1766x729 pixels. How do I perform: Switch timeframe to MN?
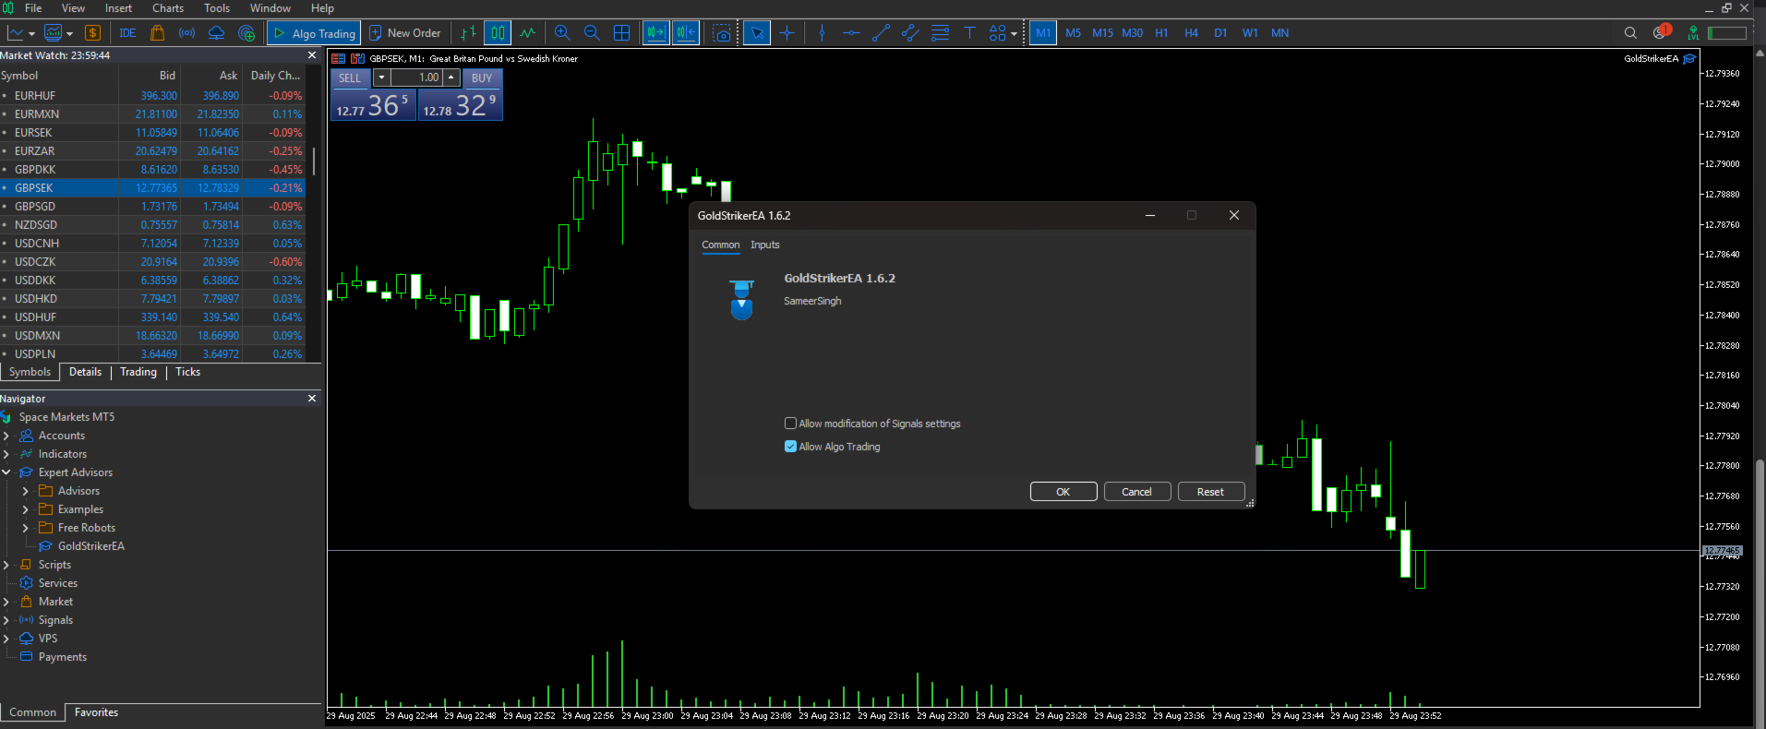[x=1279, y=33]
